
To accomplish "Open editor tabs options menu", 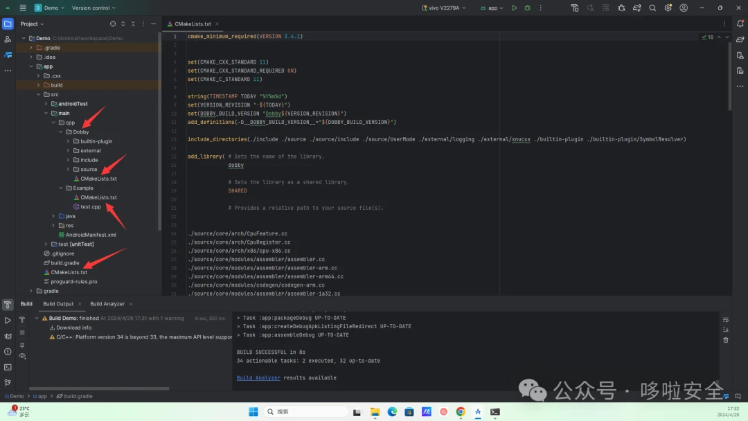I will (724, 24).
